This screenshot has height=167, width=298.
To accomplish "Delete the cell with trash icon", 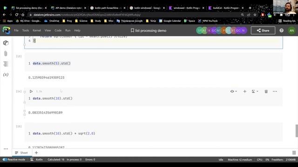I will coord(266,91).
